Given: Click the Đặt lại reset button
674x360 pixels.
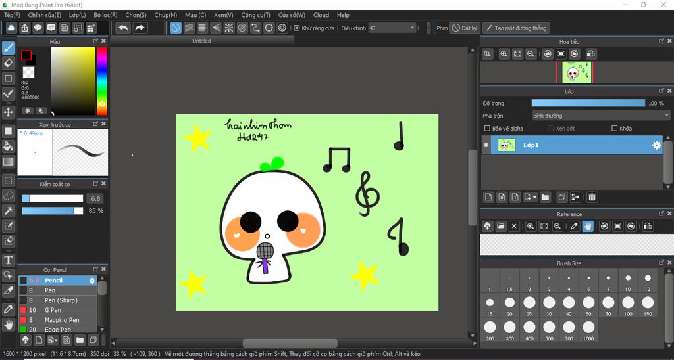Looking at the screenshot, I should click(465, 28).
